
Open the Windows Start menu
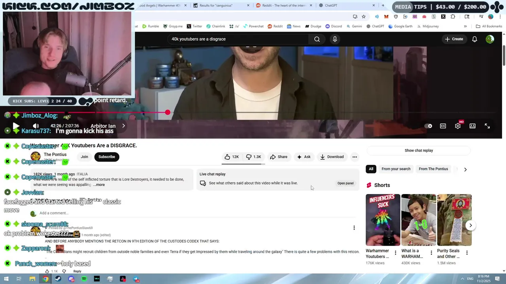(x=6, y=279)
